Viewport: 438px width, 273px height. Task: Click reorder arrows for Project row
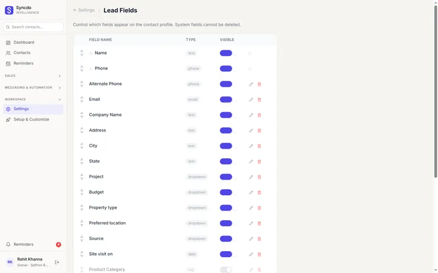tap(82, 177)
